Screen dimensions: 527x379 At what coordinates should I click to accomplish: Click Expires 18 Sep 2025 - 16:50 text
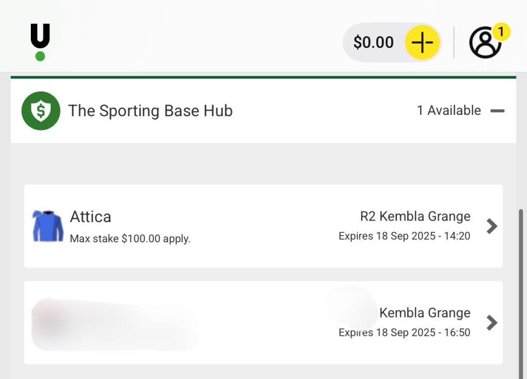tap(404, 333)
